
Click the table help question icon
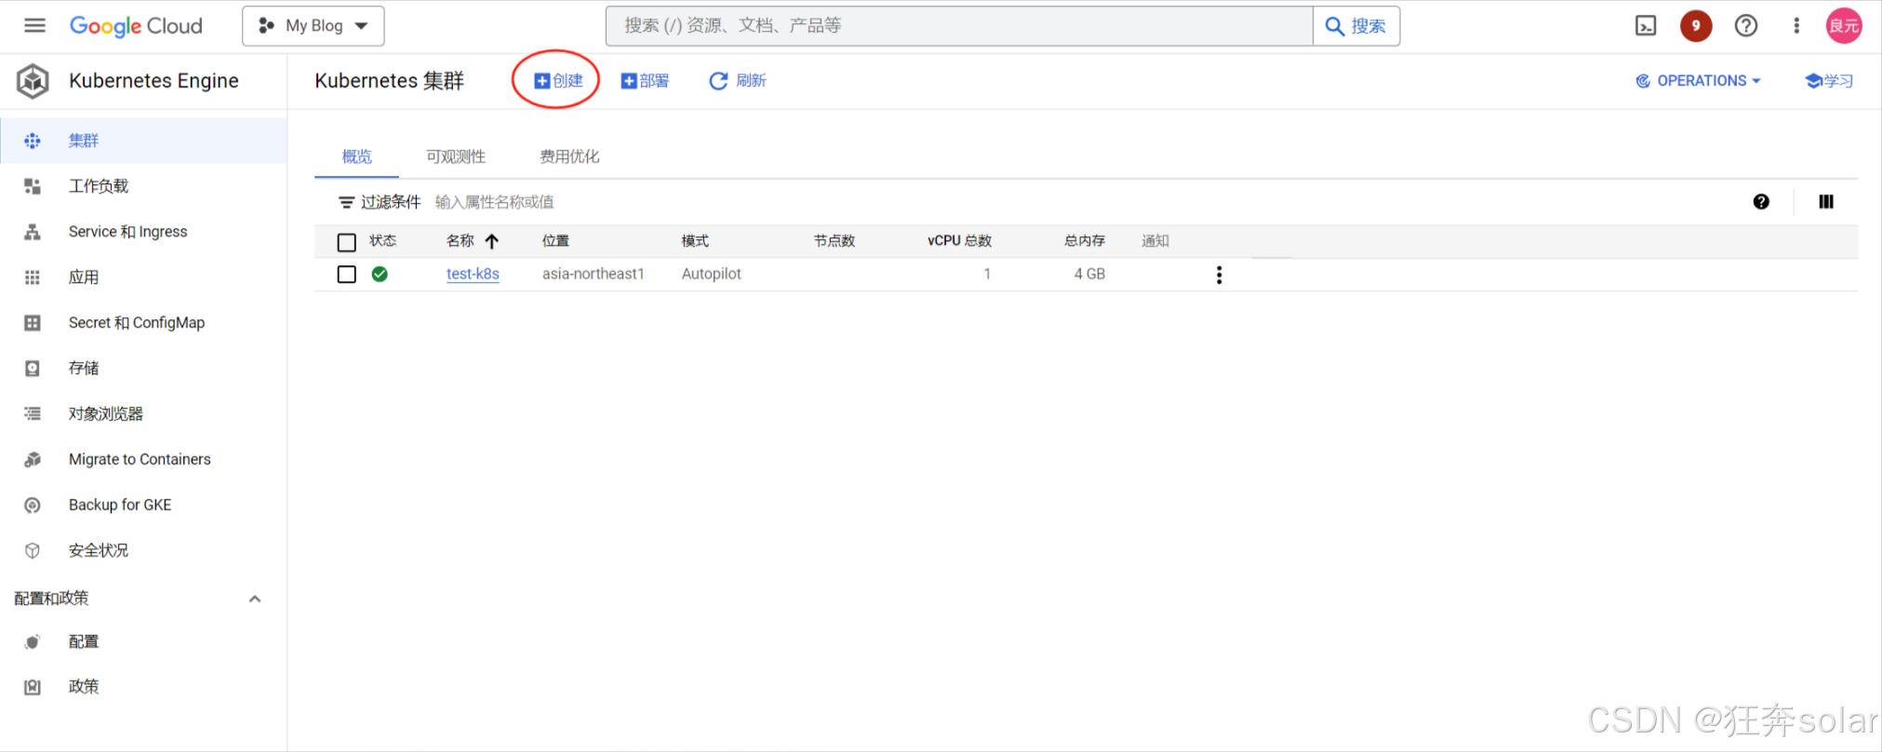1761,202
